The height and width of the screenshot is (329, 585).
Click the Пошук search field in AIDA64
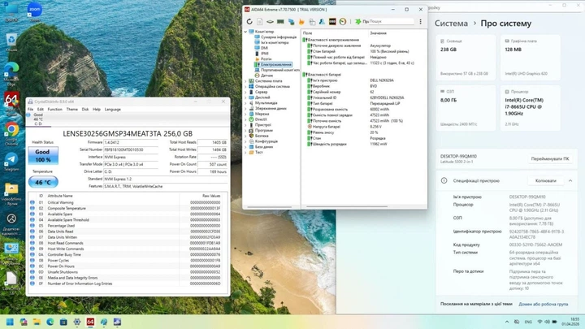[x=391, y=22]
